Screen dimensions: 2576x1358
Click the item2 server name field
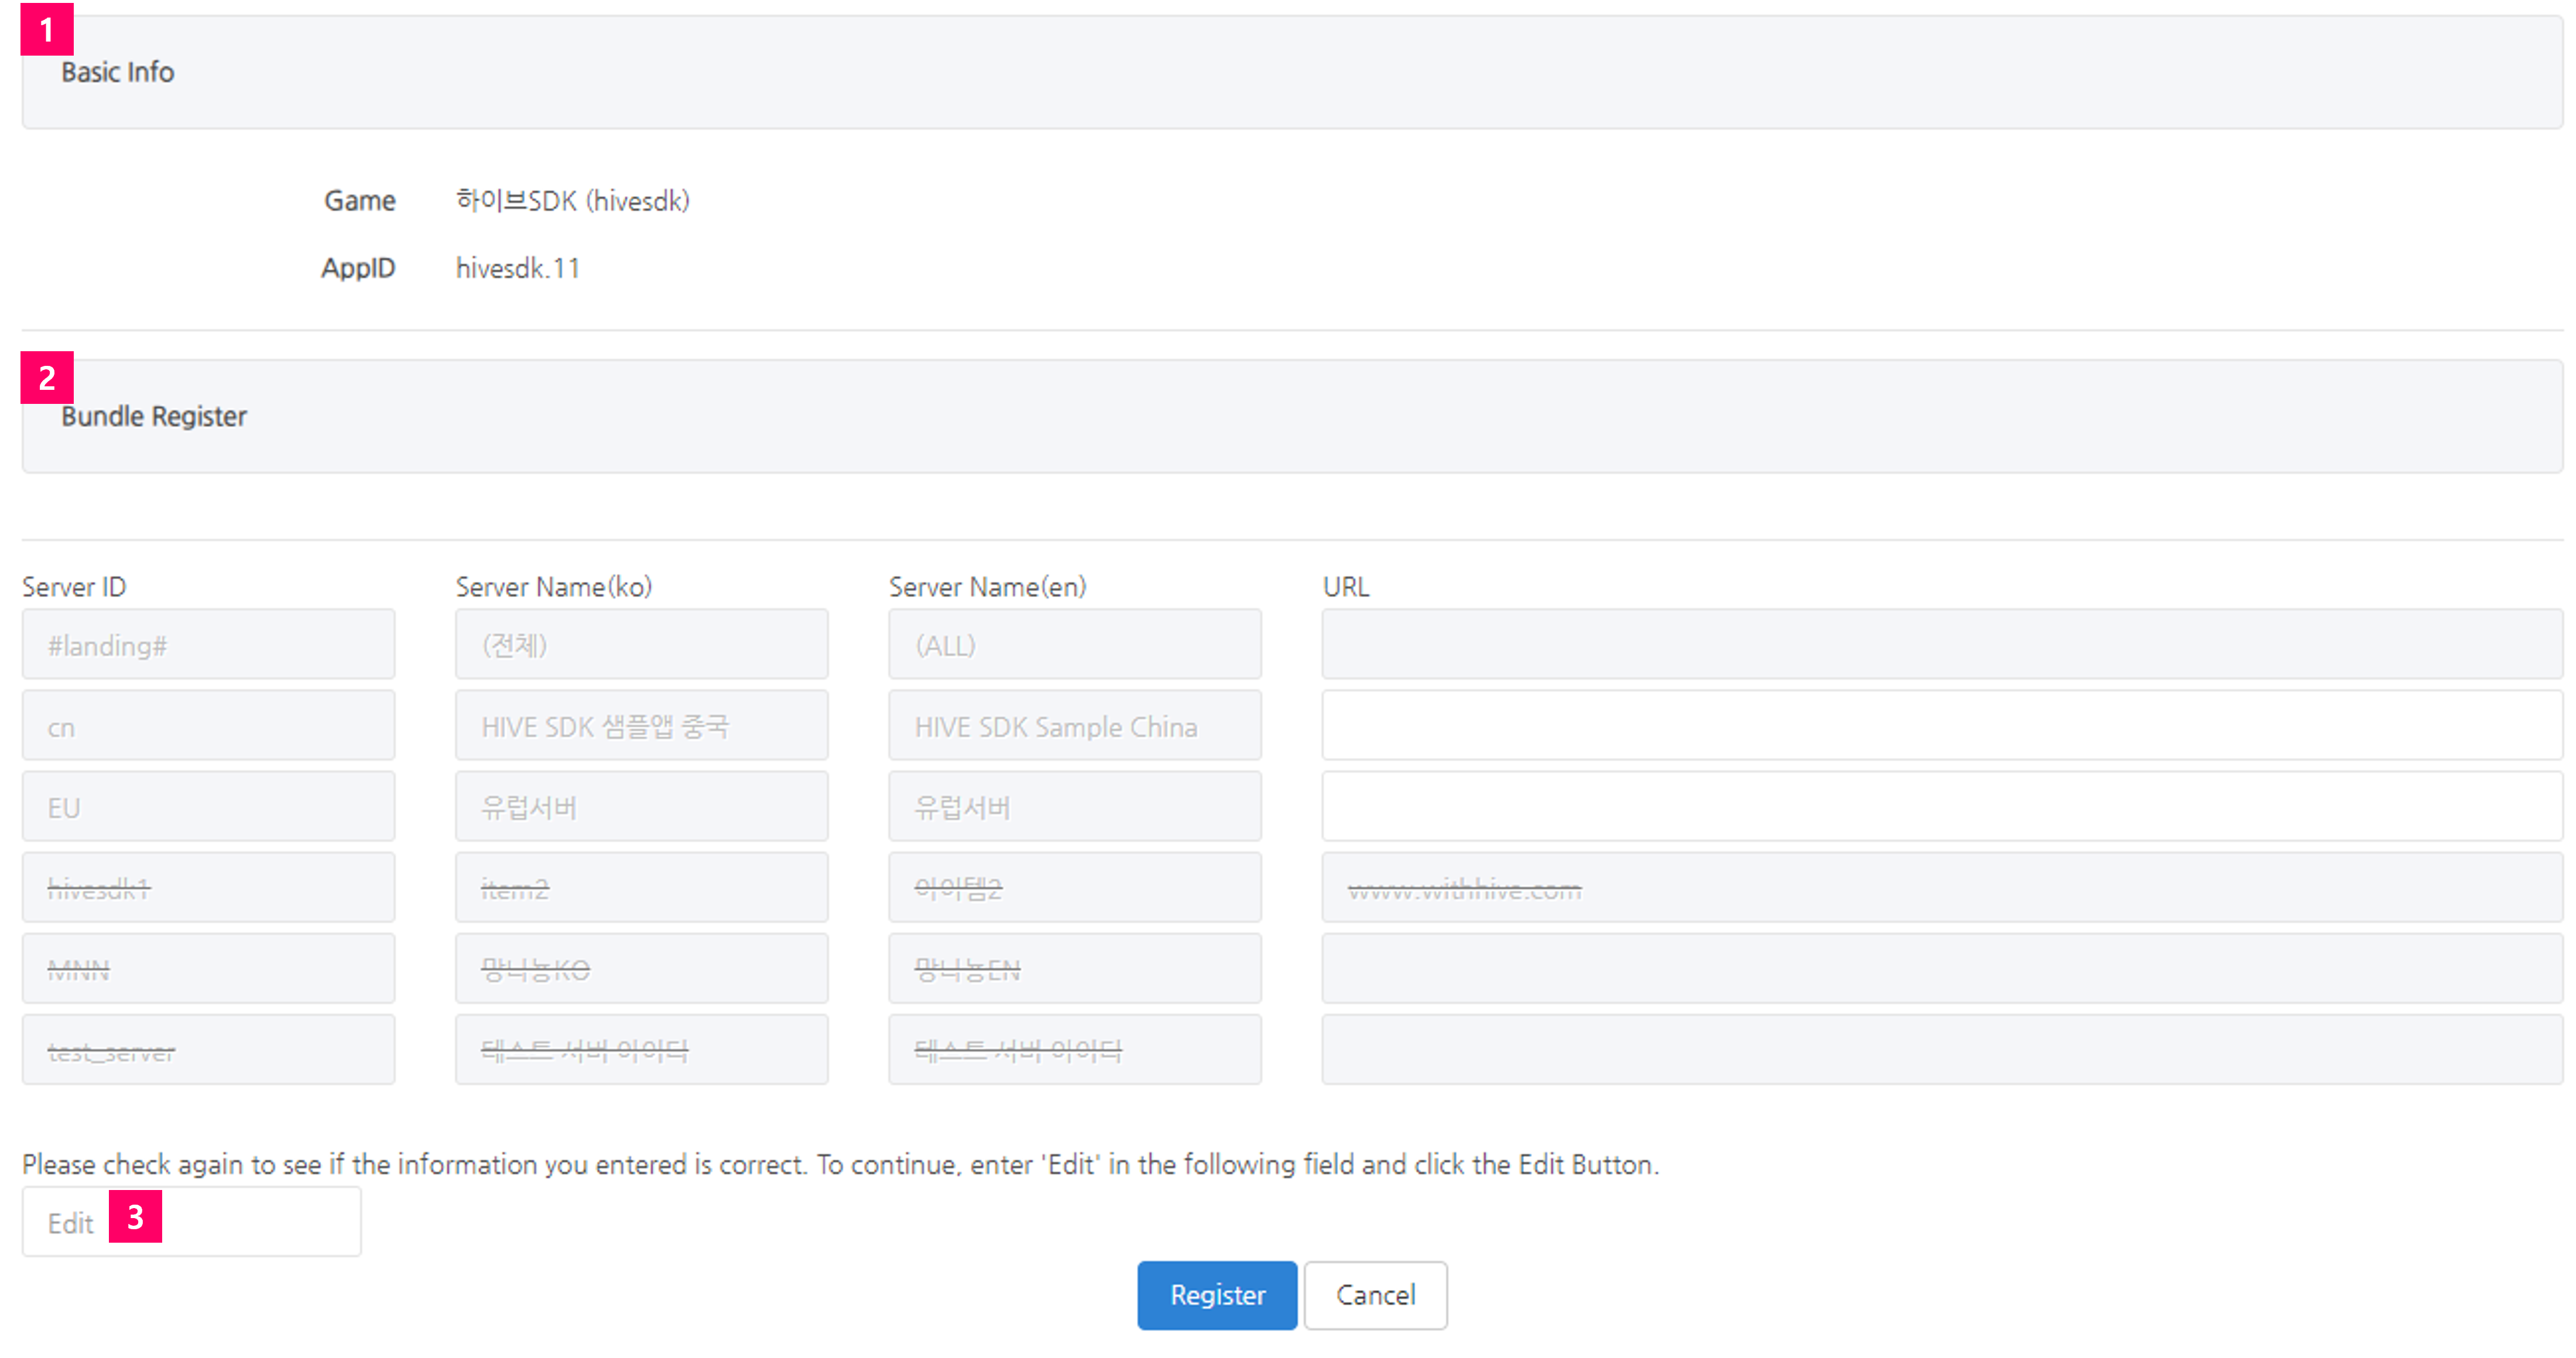642,888
